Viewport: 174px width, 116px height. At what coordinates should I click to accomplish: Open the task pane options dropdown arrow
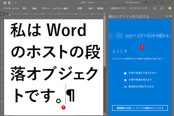pyautogui.click(x=167, y=16)
